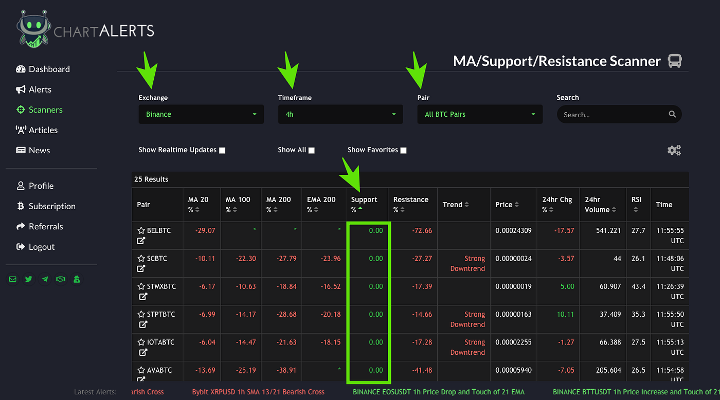Favorite AVABTC with the star icon
Image resolution: width=720 pixels, height=400 pixels.
(141, 370)
